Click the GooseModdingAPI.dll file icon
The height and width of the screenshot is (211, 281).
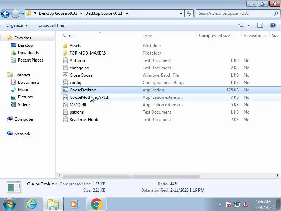pyautogui.click(x=65, y=97)
